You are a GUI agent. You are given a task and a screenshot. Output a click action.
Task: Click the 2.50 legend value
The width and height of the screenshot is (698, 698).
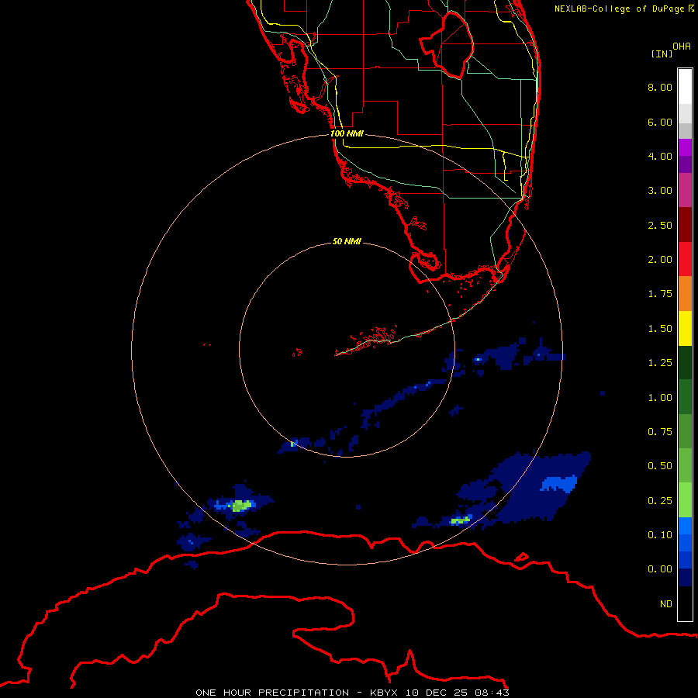(660, 225)
